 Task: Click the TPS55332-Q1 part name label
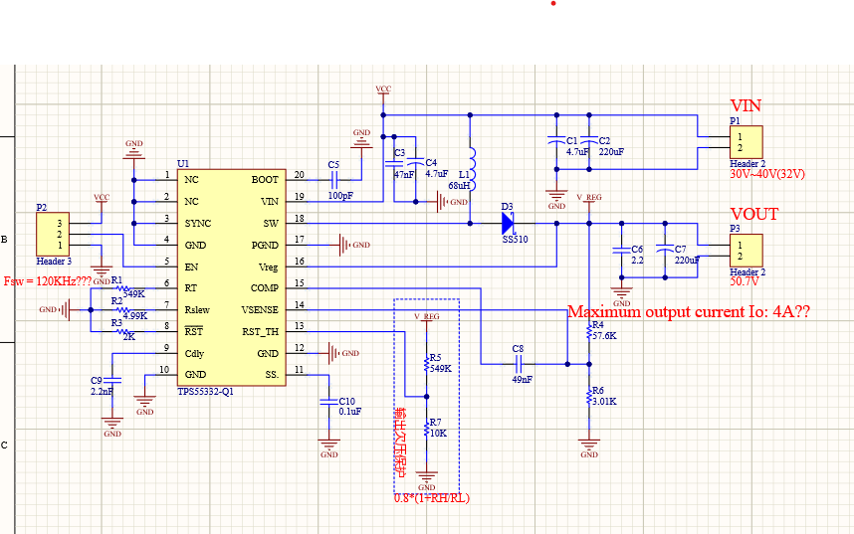(205, 392)
